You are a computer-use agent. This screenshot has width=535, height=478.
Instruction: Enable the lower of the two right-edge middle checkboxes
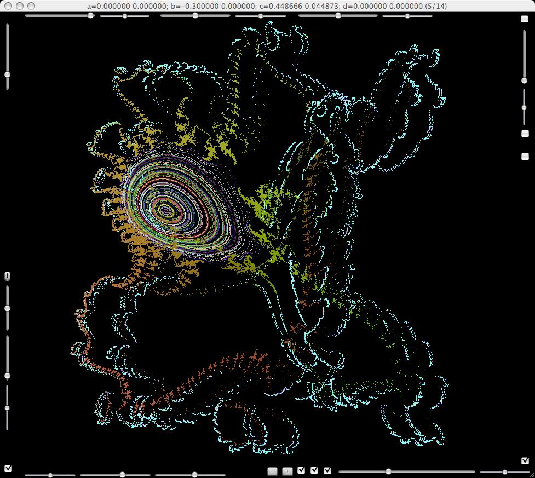click(525, 156)
